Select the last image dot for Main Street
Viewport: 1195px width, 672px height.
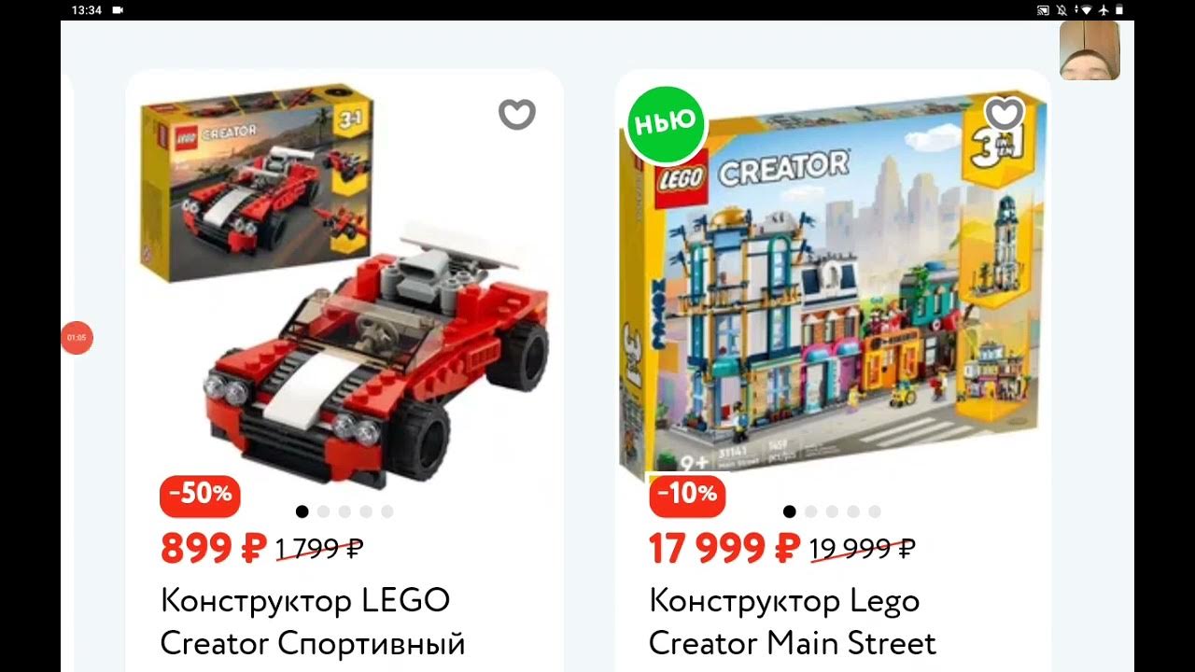875,511
